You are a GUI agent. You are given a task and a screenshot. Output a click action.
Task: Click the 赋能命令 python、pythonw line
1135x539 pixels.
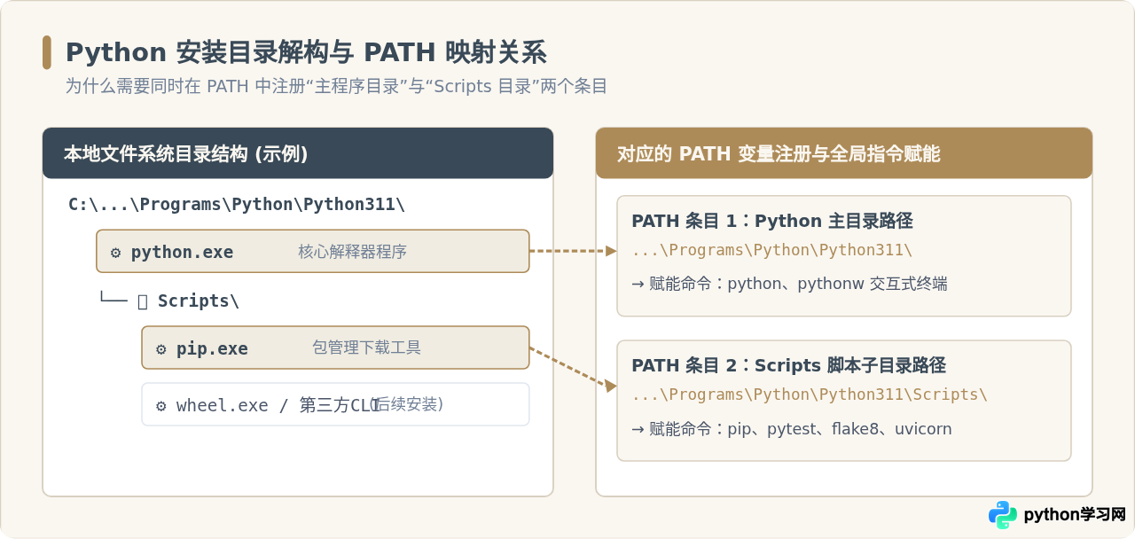pos(789,284)
